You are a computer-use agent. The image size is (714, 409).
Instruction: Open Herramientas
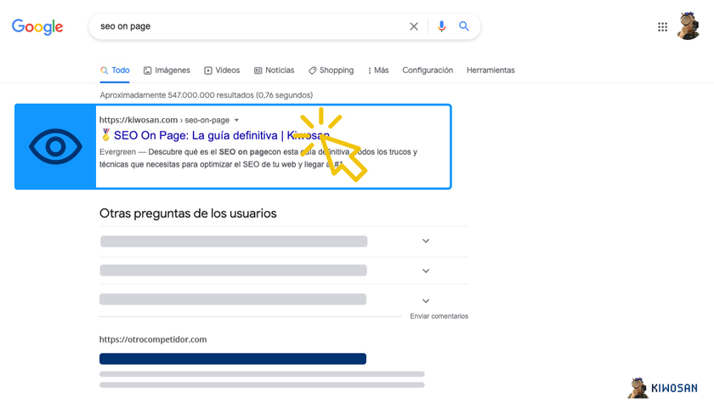click(x=490, y=70)
